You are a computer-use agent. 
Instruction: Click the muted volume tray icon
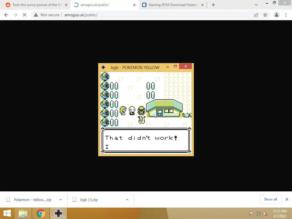(x=265, y=213)
